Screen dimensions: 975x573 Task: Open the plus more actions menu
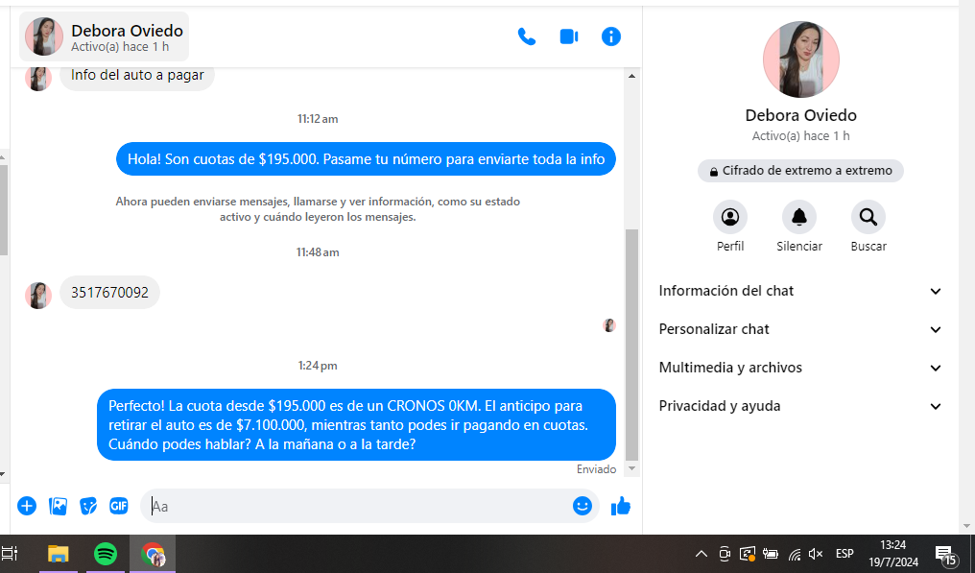(27, 506)
